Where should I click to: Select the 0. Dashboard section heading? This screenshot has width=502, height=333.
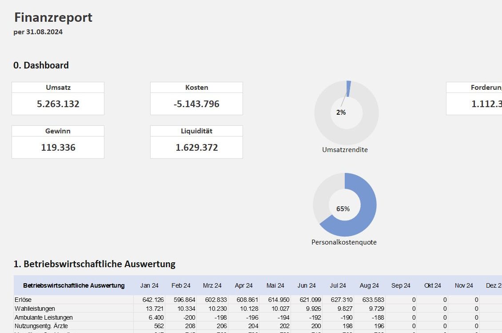click(x=41, y=65)
